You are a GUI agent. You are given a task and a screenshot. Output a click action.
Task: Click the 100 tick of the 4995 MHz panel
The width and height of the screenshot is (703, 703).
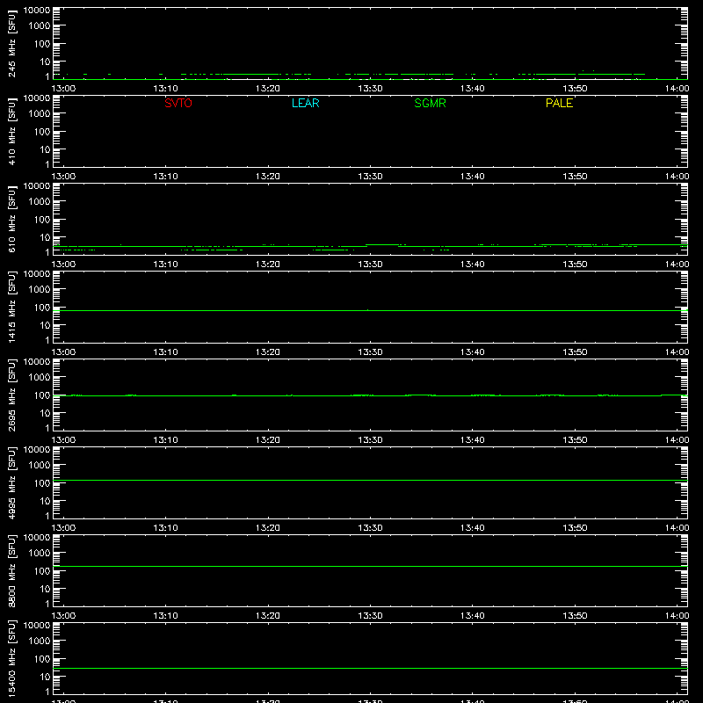pyautogui.click(x=42, y=483)
